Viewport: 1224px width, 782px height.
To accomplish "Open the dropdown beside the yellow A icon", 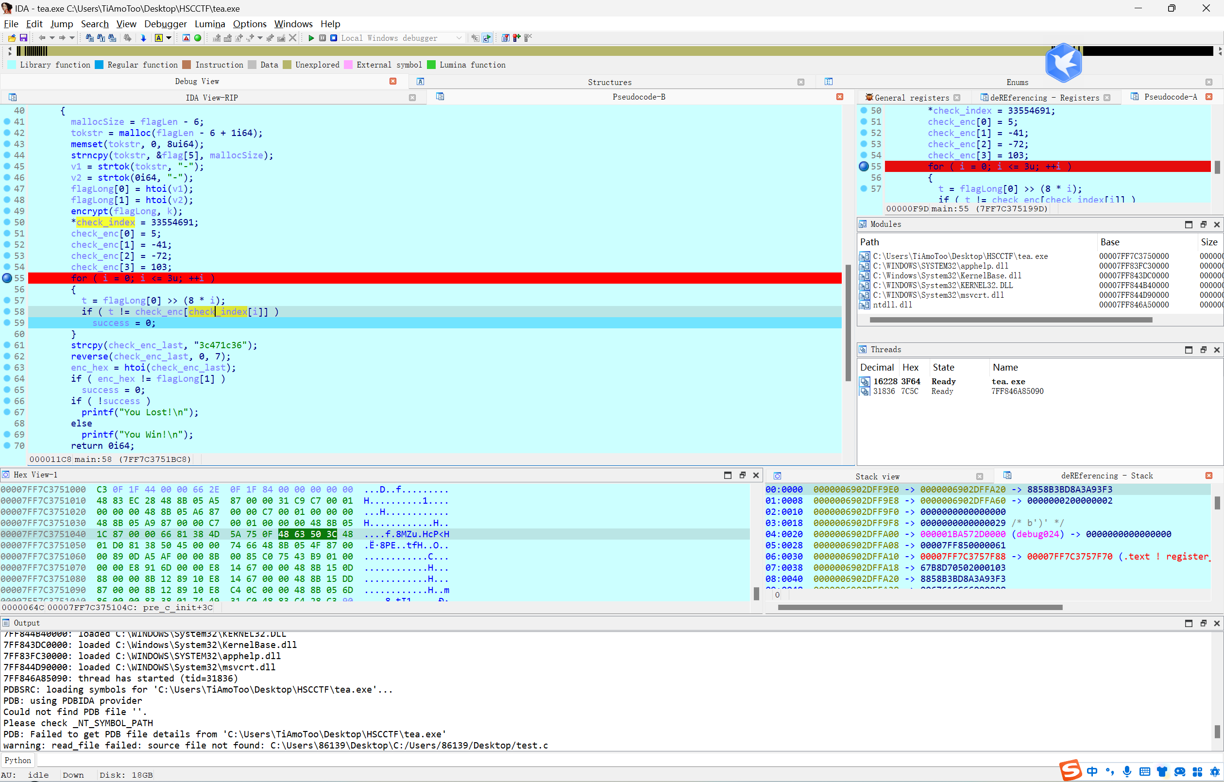I will [x=169, y=38].
